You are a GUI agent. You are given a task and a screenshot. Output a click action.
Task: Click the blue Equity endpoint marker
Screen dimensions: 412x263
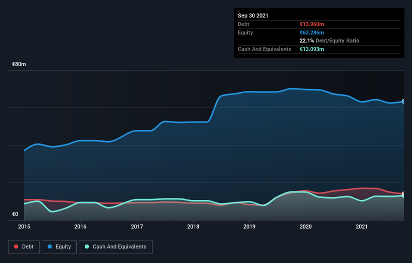[x=403, y=101]
